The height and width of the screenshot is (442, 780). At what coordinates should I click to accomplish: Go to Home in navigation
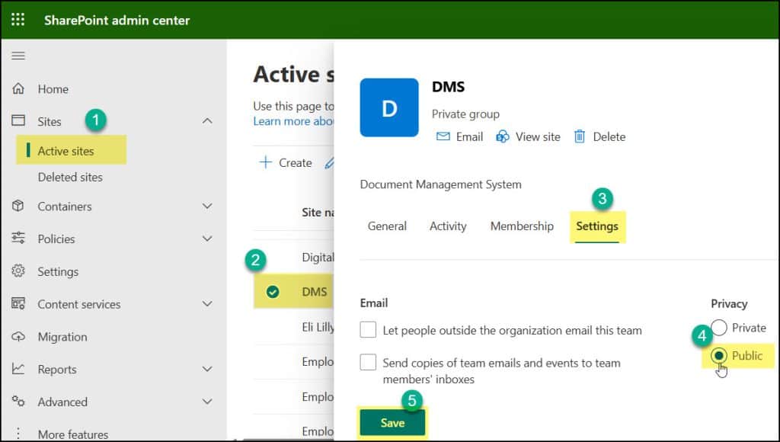coord(53,89)
